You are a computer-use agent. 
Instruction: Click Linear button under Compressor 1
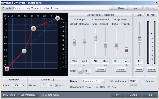100,69
